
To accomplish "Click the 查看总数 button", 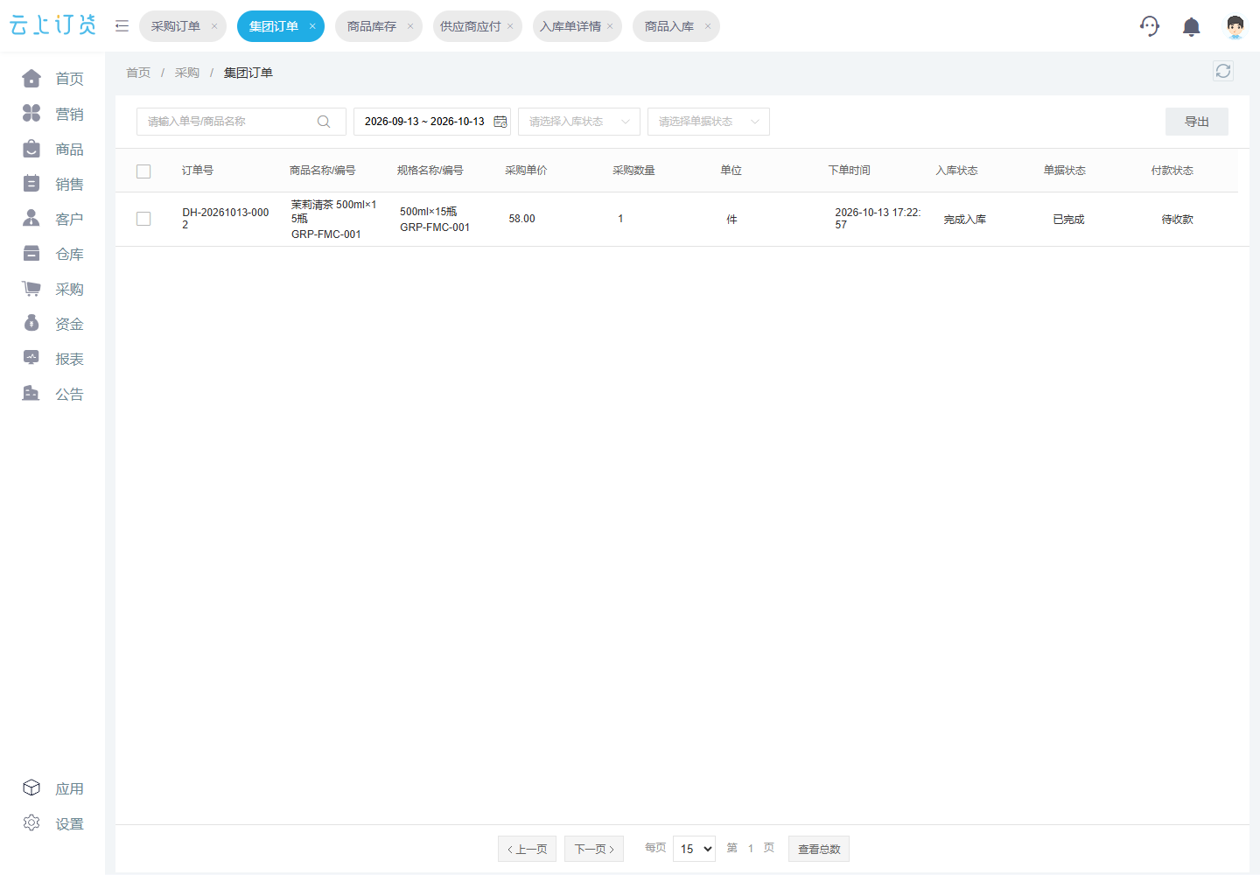I will point(819,849).
